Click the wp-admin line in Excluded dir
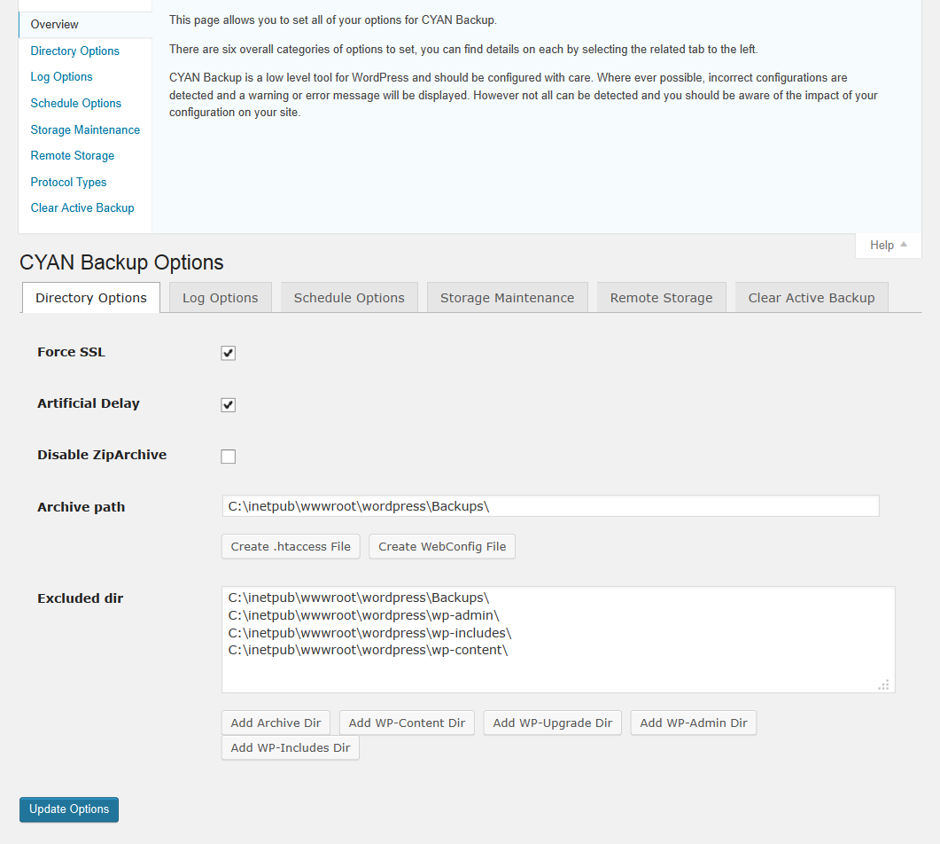 (363, 615)
